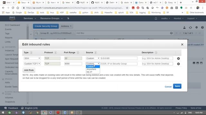Open the notifications bell
The image size is (206, 115).
[x=156, y=19]
